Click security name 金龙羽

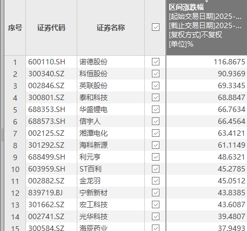[90, 181]
